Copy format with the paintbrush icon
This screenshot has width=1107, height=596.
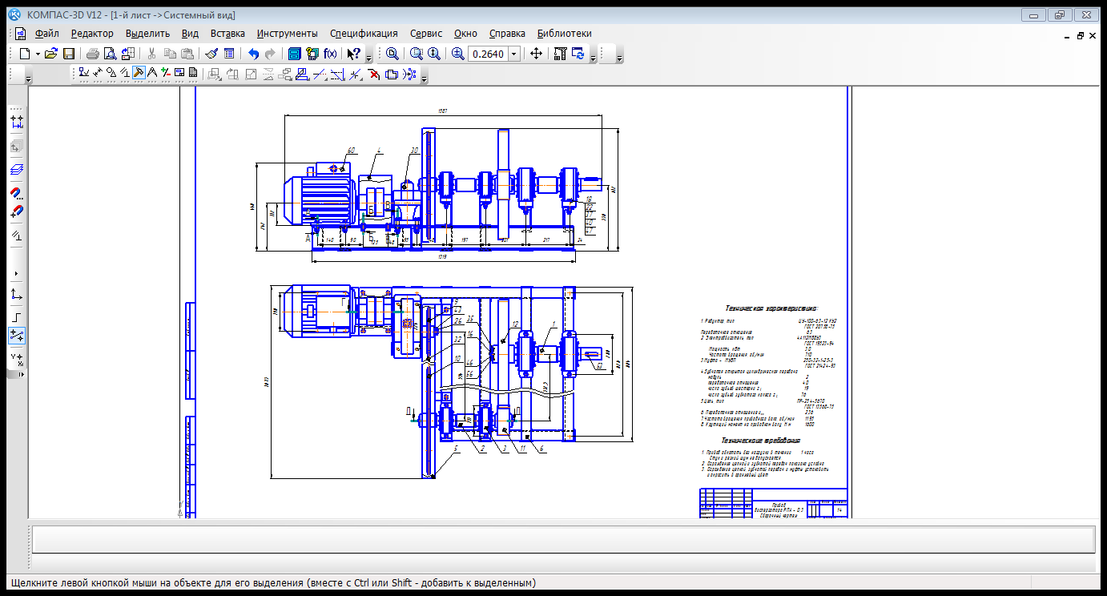coord(211,54)
